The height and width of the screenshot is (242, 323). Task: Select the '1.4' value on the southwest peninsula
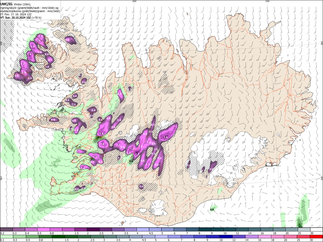coord(83,168)
